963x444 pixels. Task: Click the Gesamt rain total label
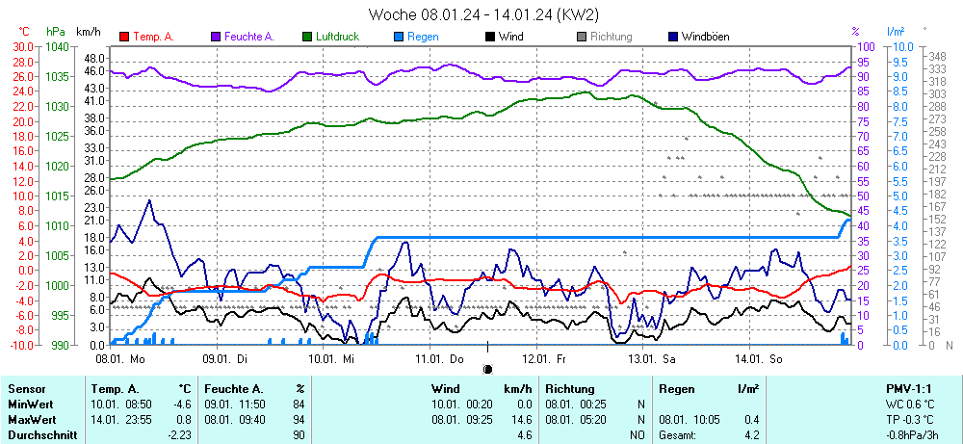point(677,434)
